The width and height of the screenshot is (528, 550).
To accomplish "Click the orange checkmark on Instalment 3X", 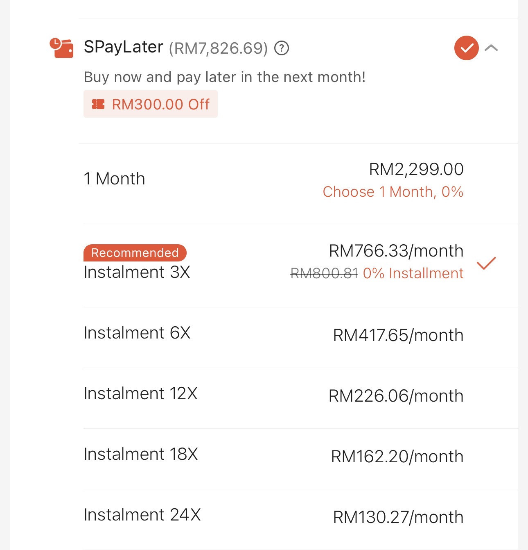I will 486,263.
